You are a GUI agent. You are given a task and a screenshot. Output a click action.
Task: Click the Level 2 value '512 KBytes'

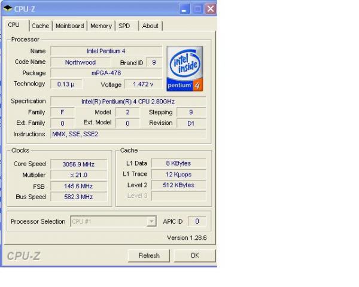[178, 185]
